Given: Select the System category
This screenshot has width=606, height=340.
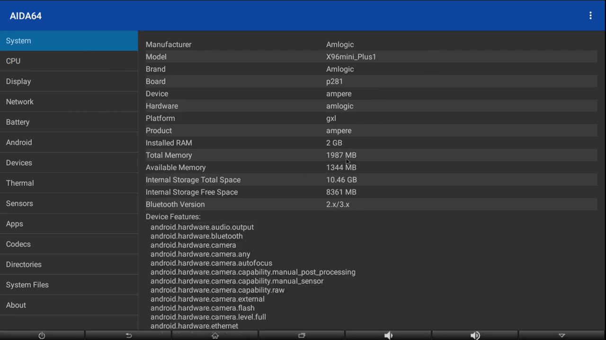Looking at the screenshot, I should pos(69,41).
